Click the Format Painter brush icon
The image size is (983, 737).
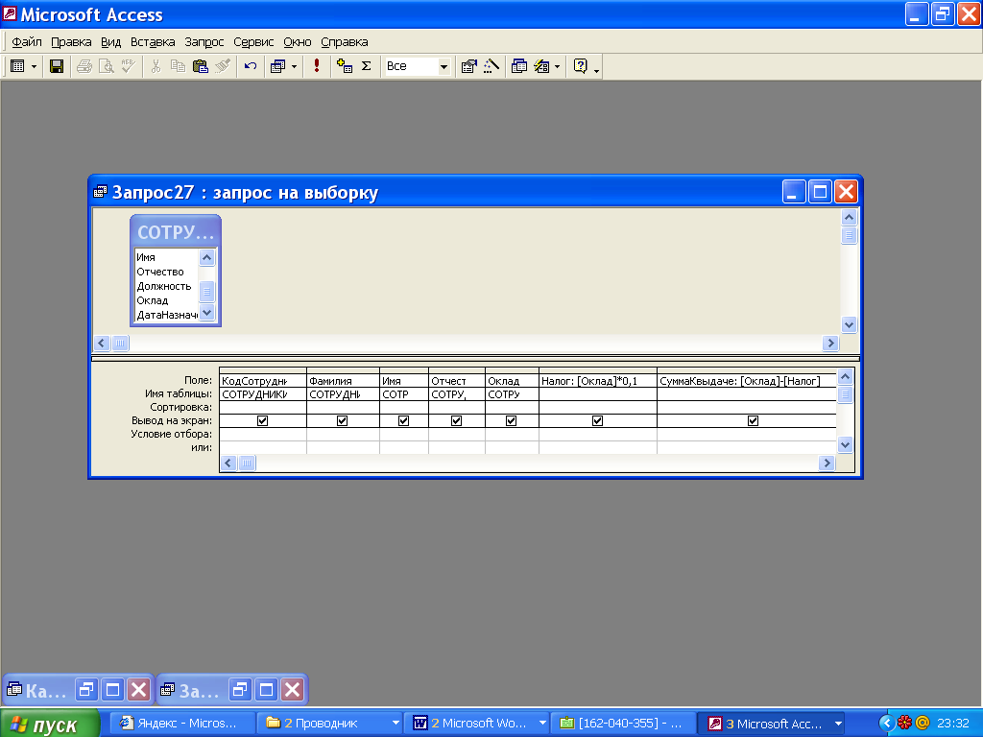(x=223, y=66)
